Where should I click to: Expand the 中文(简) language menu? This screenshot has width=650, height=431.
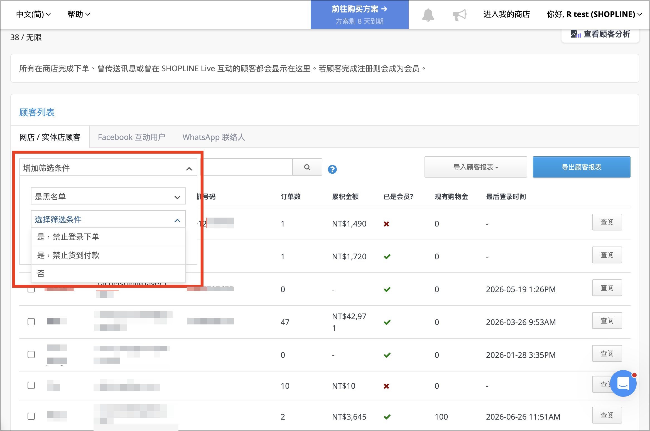click(x=33, y=14)
